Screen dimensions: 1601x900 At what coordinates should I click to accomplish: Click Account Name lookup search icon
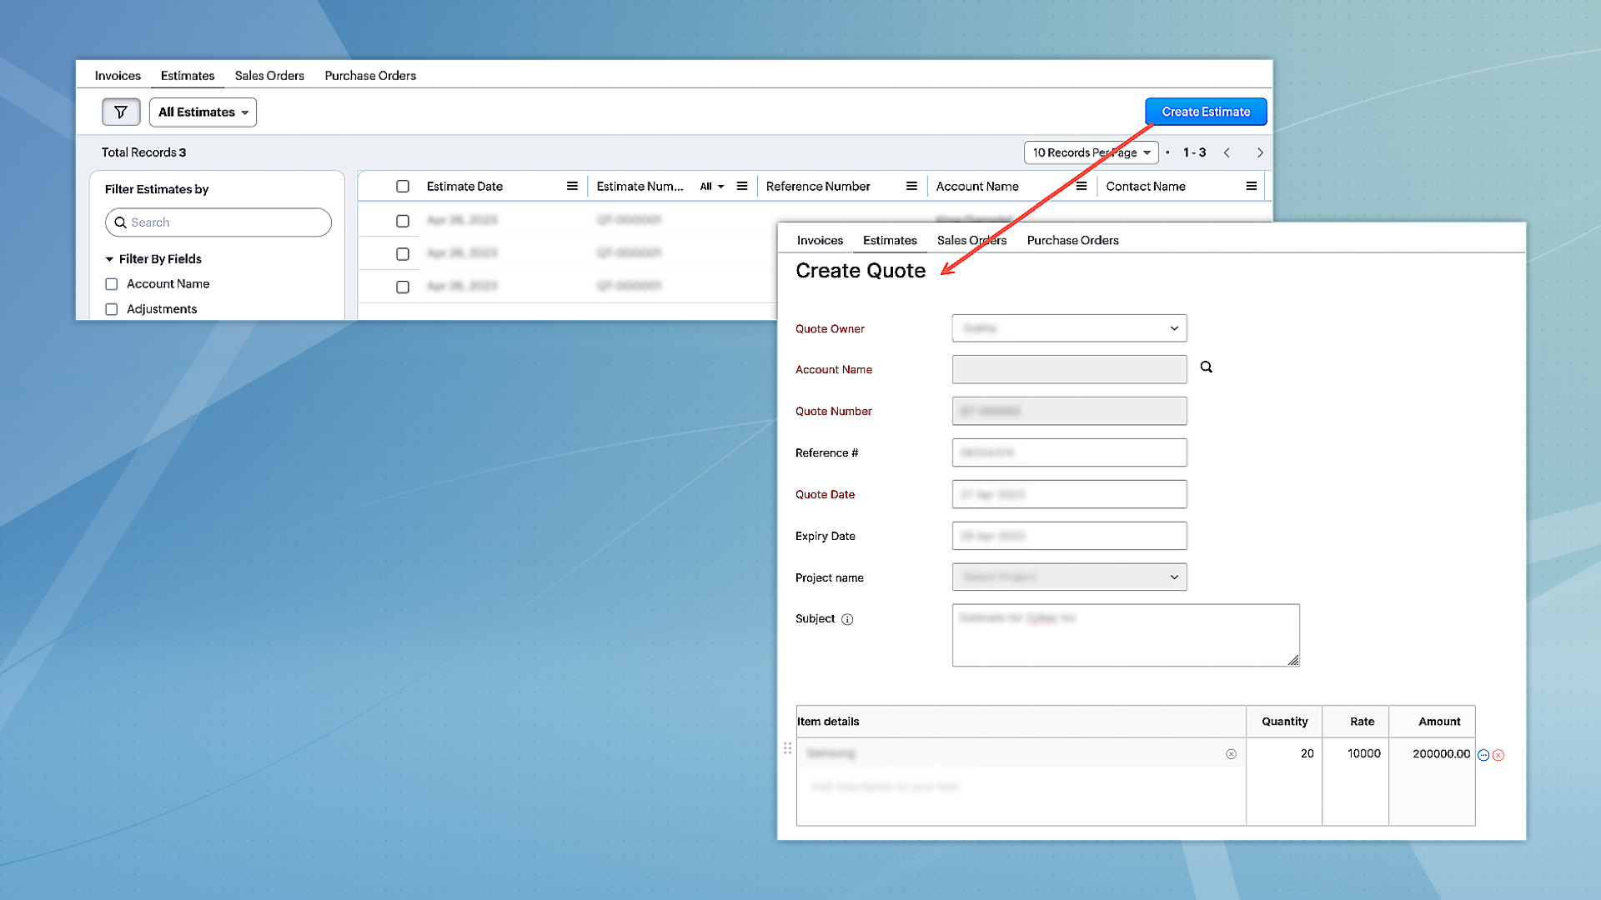click(x=1206, y=367)
